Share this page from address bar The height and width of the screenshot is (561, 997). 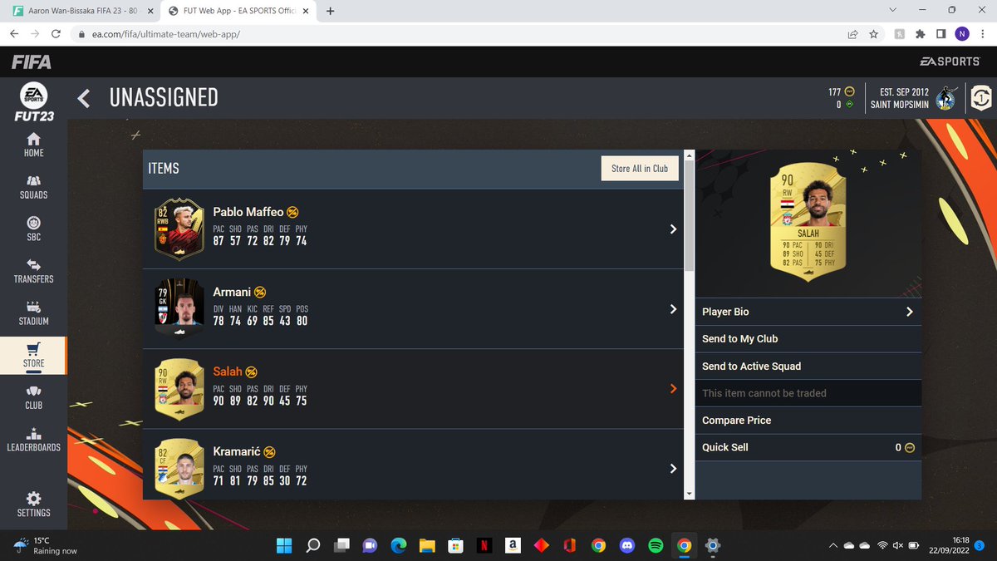[x=852, y=34]
